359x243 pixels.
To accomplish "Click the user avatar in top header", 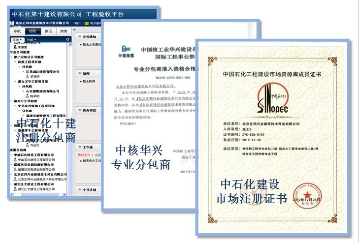I will [x=12, y=23].
